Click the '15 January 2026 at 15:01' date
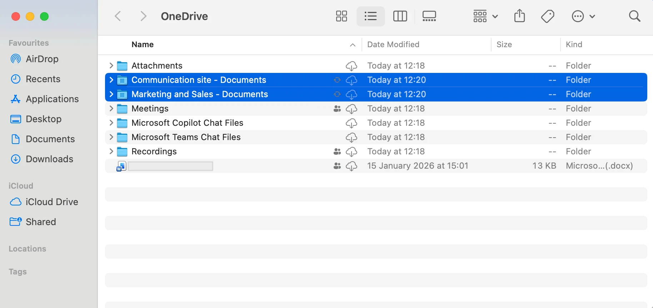Image resolution: width=653 pixels, height=308 pixels. (418, 166)
